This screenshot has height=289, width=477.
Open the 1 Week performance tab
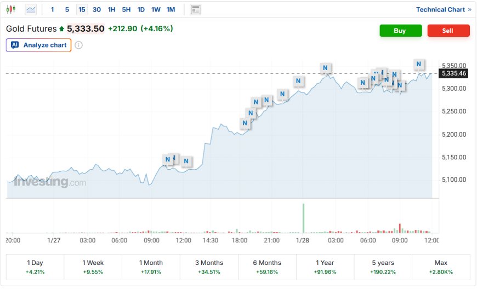[x=93, y=267]
